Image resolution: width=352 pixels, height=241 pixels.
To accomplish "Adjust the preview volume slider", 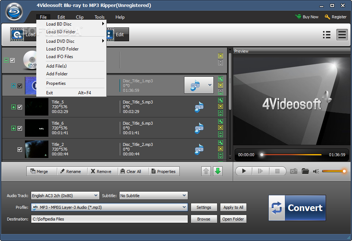I will coord(334,172).
